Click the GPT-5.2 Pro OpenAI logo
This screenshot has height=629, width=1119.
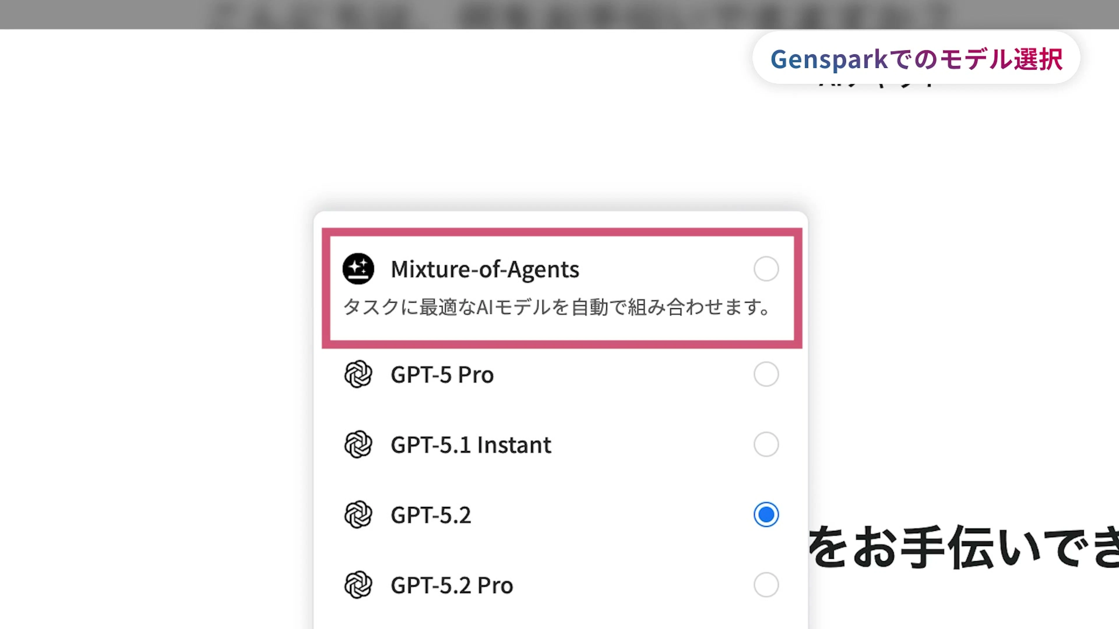tap(358, 585)
